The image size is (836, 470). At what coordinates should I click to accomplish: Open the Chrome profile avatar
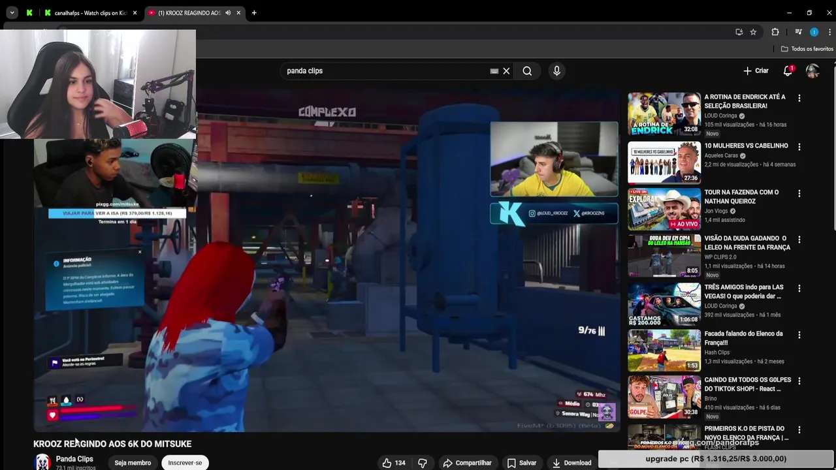[x=814, y=32]
